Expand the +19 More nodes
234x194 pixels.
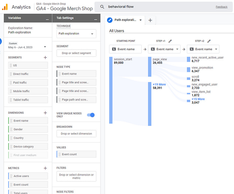(x=159, y=84)
